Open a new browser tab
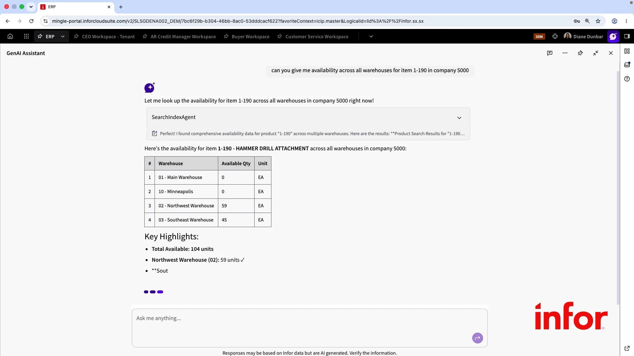 click(x=121, y=7)
